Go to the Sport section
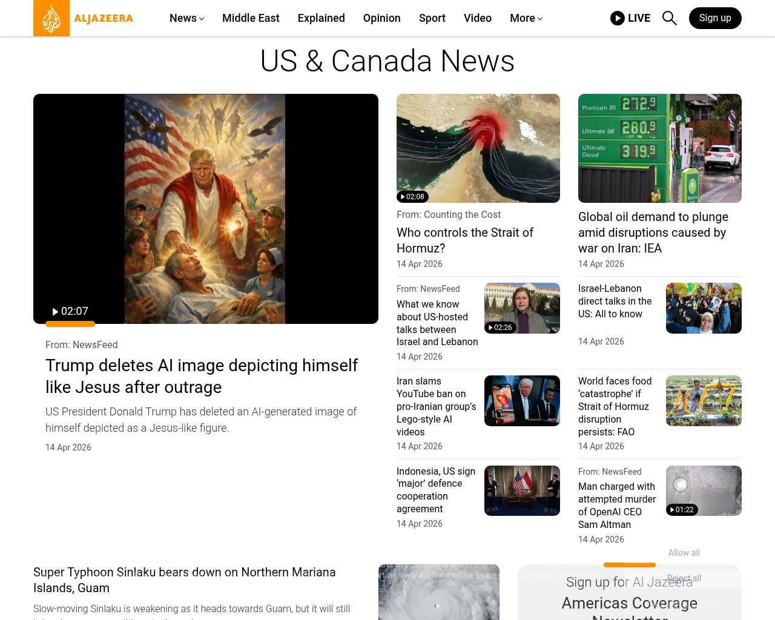This screenshot has width=775, height=620. tap(432, 18)
